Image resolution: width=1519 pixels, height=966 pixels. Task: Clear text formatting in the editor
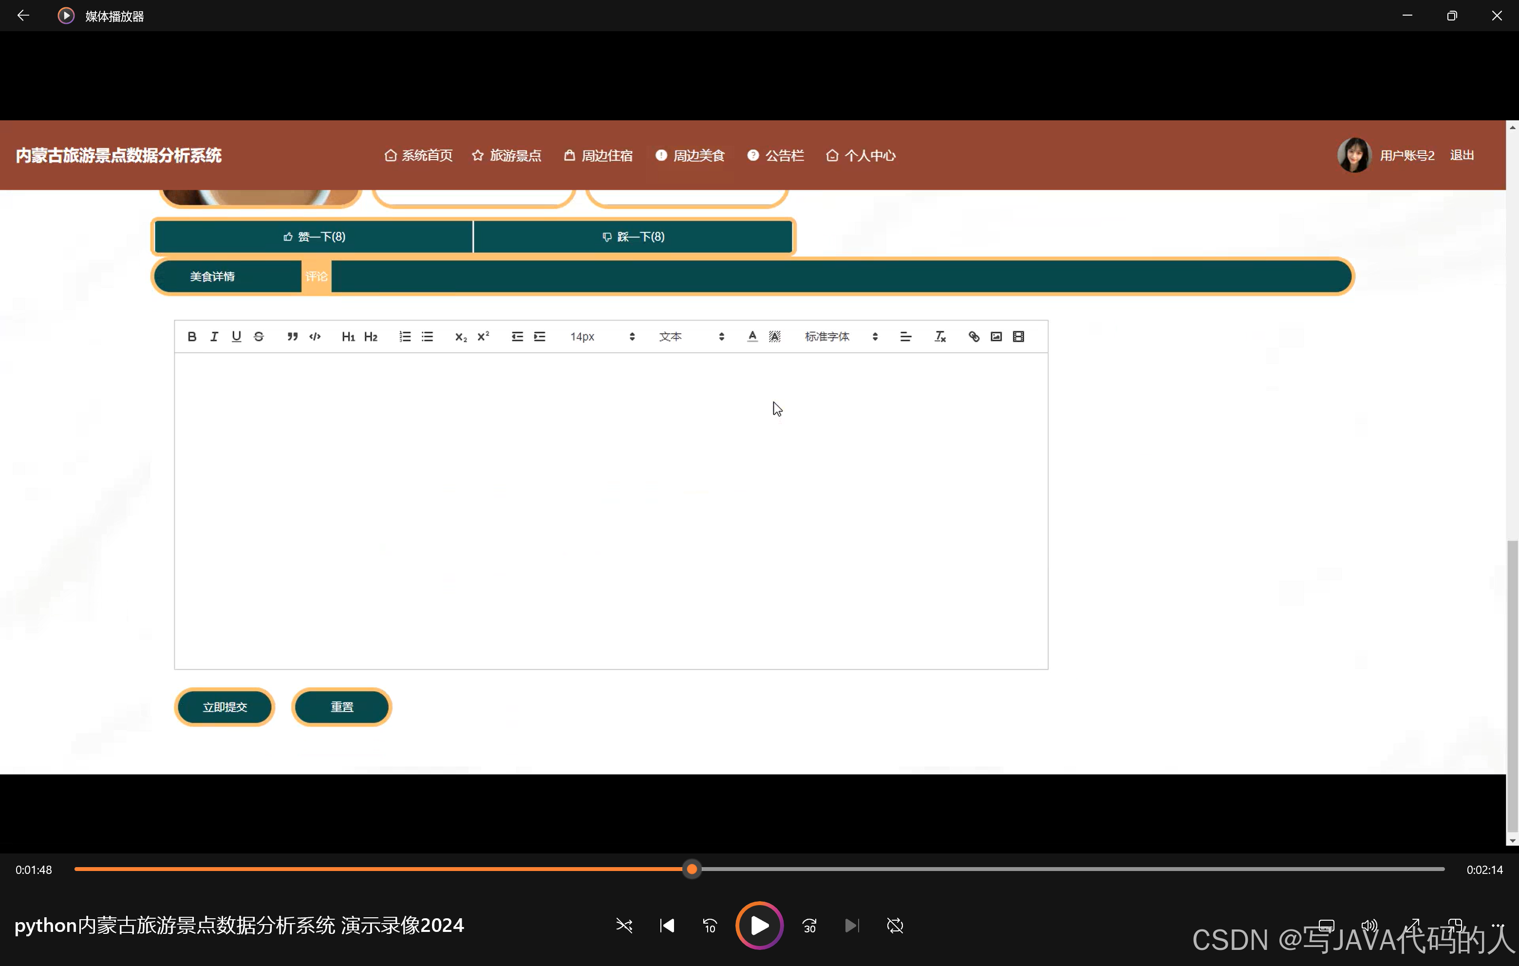(x=940, y=336)
